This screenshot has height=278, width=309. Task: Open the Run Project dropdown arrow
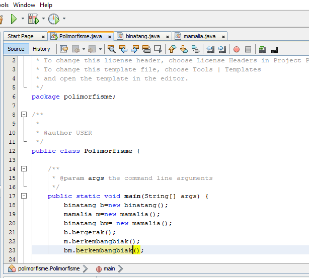23,19
